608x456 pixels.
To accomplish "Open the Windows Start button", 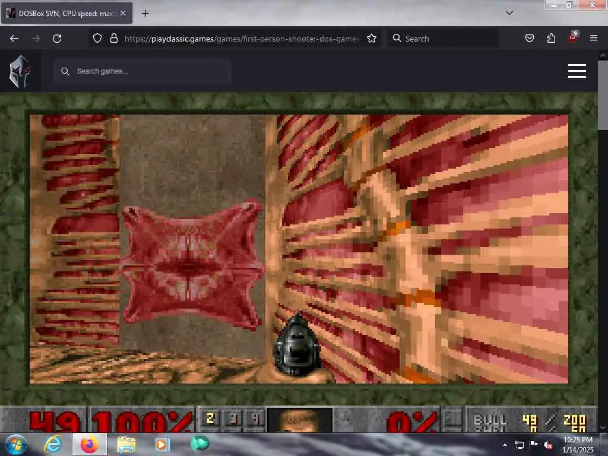I will coord(16,444).
